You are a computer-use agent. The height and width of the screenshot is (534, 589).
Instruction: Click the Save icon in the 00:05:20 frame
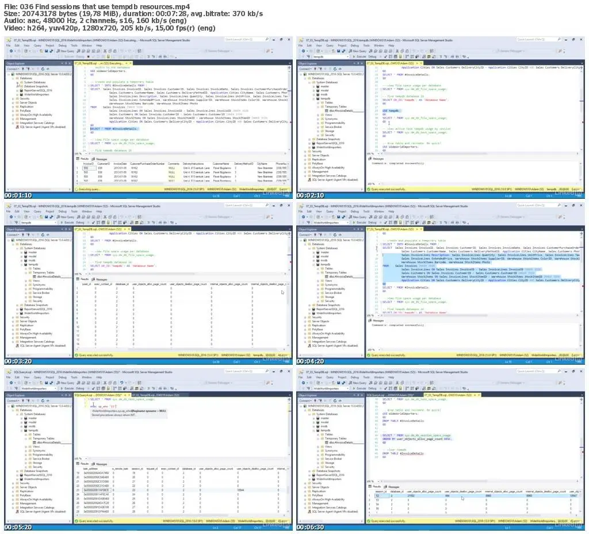point(46,382)
